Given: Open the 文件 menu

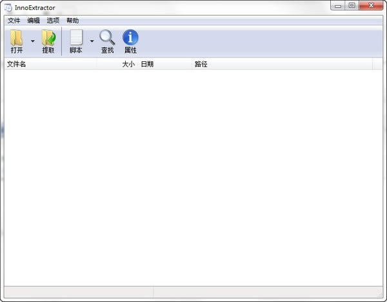Looking at the screenshot, I should click(14, 21).
